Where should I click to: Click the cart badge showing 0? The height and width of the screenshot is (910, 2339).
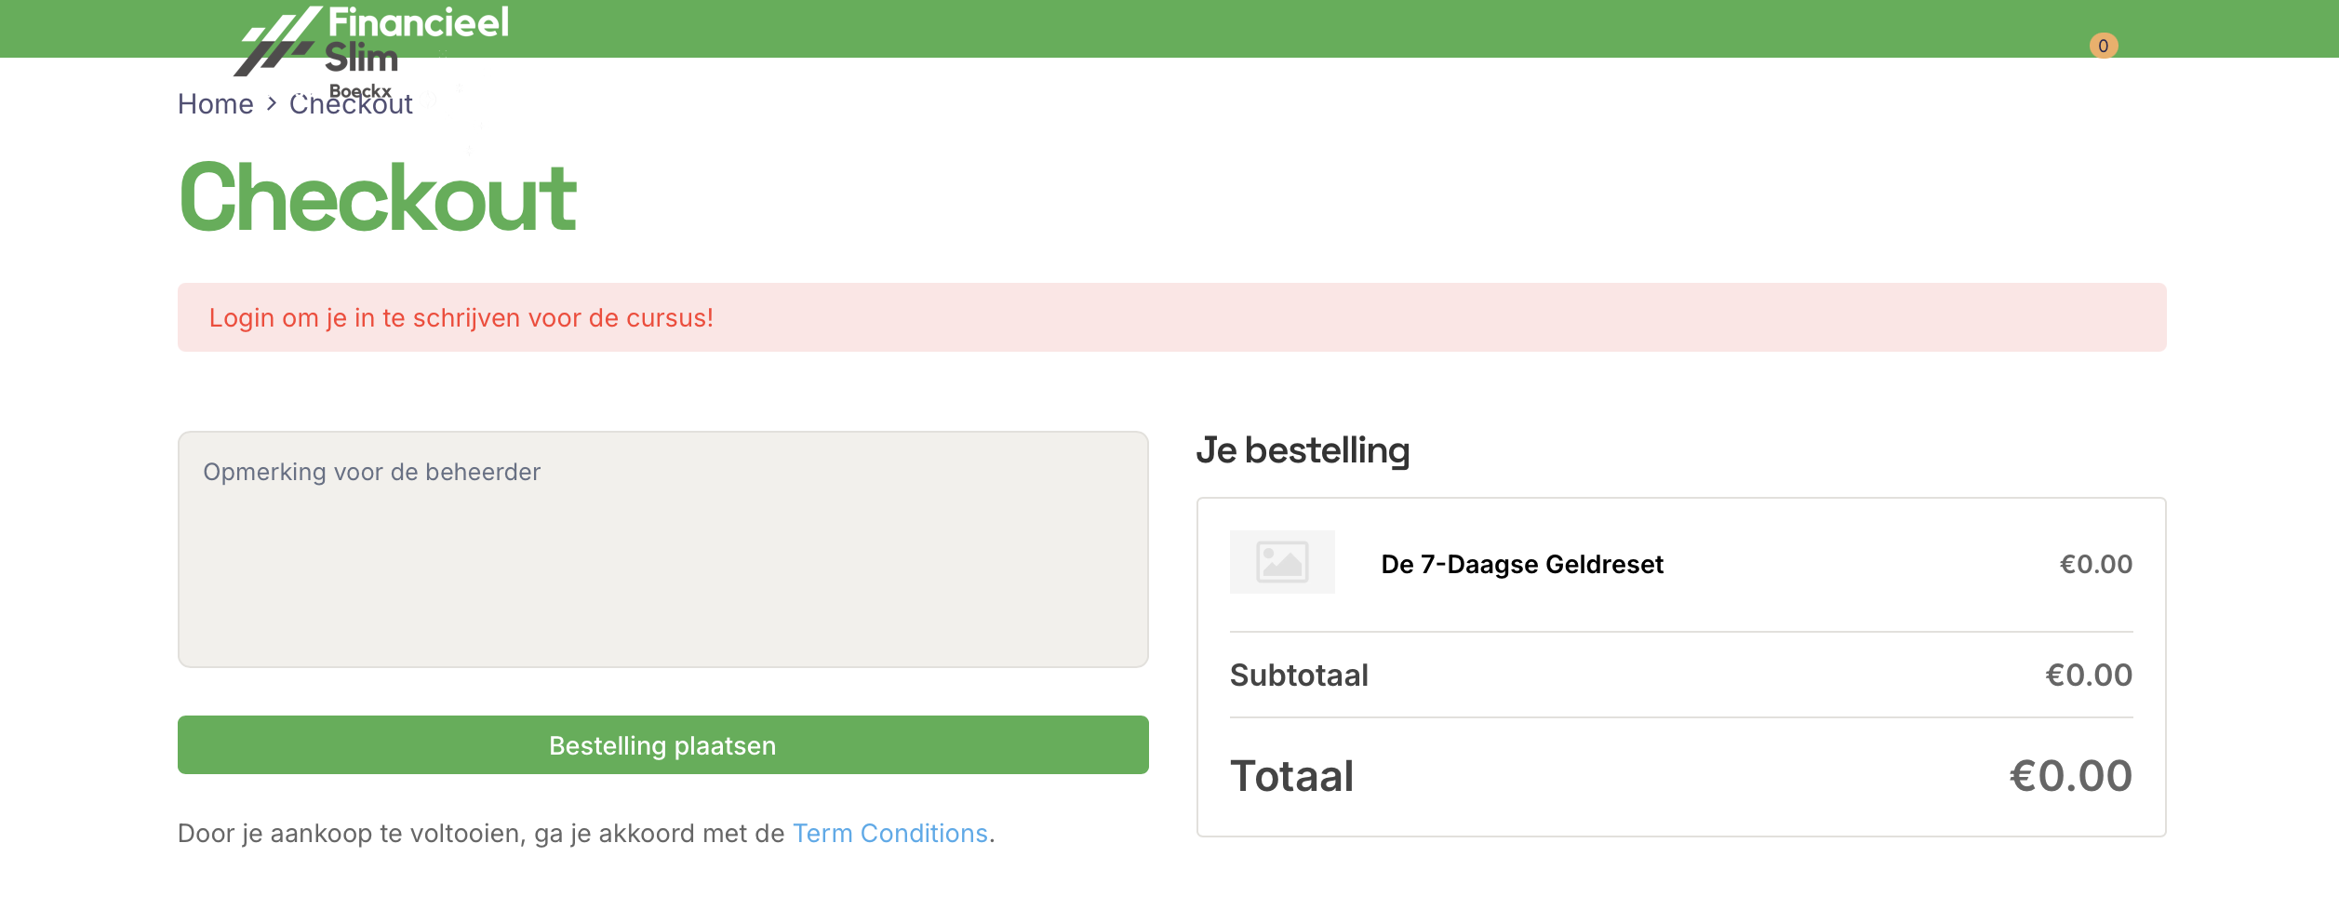pyautogui.click(x=2103, y=46)
